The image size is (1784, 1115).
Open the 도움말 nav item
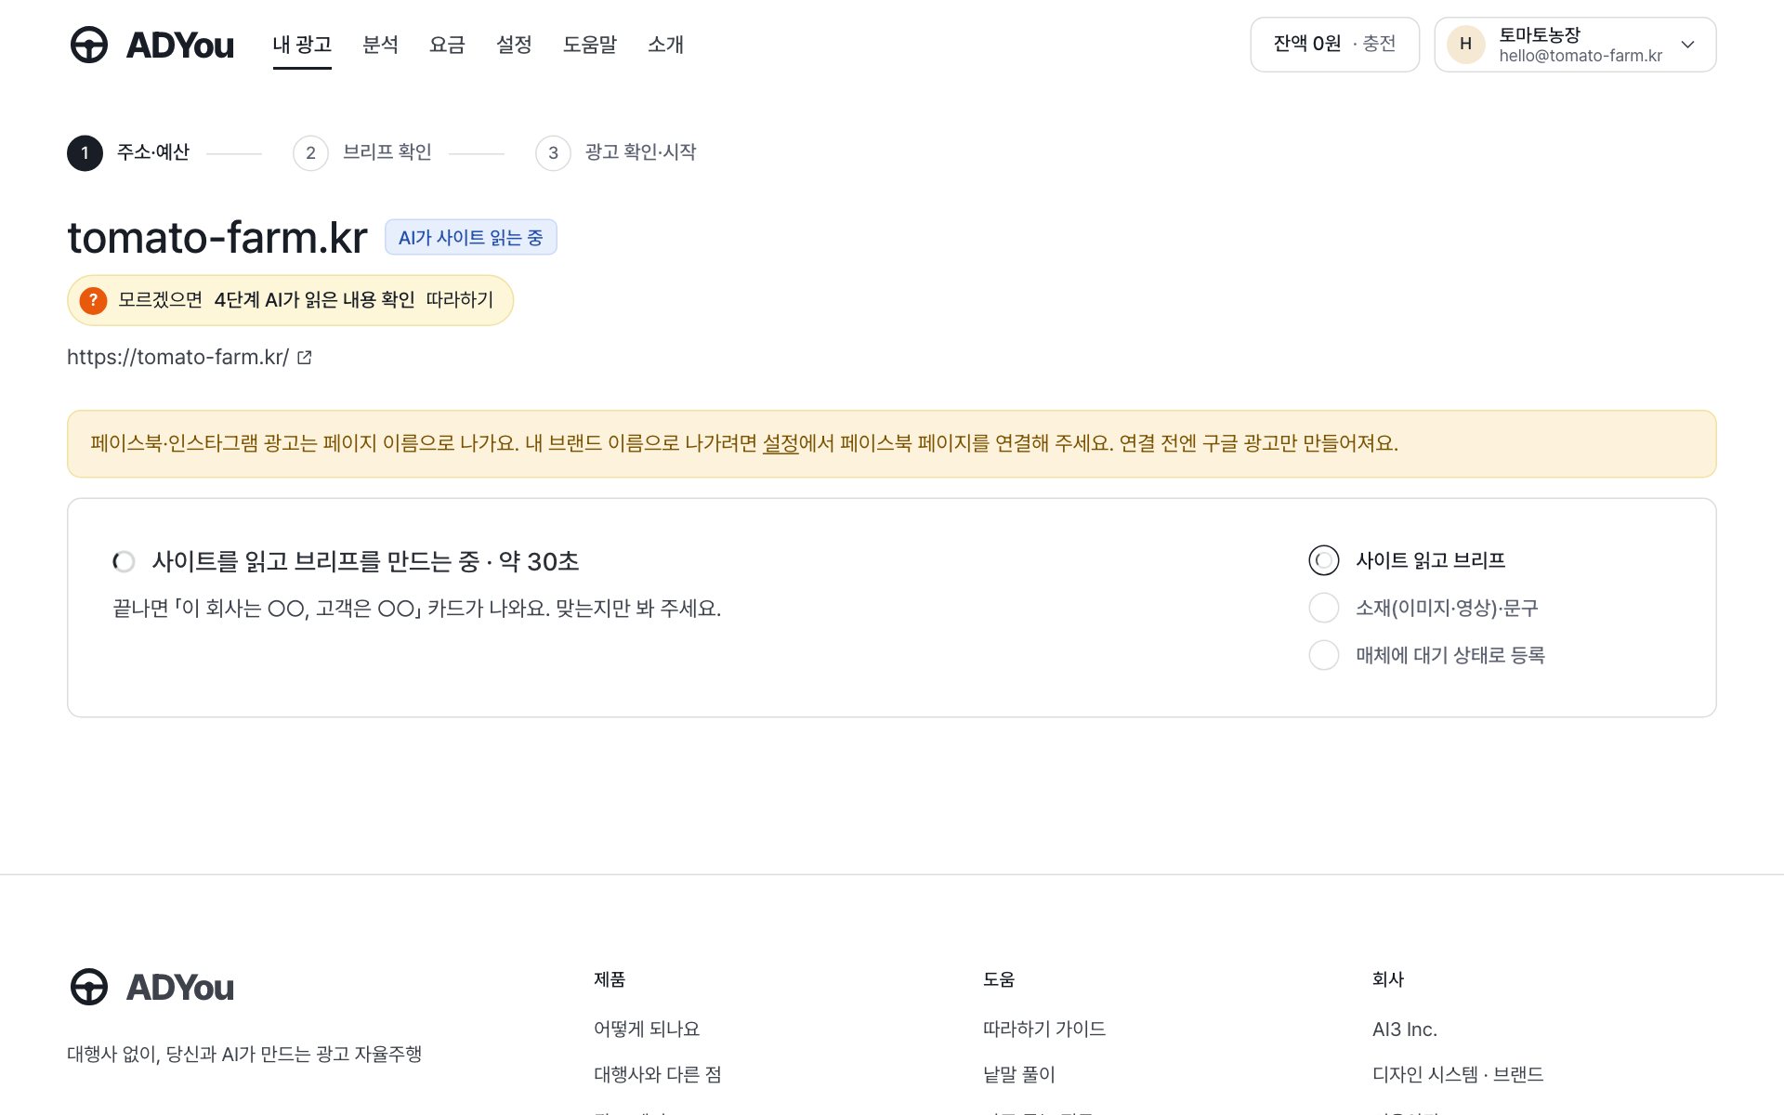(590, 45)
